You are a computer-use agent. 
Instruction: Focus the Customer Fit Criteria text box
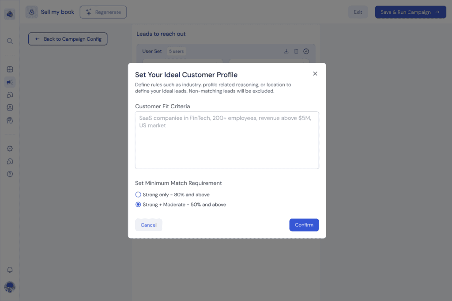click(227, 140)
